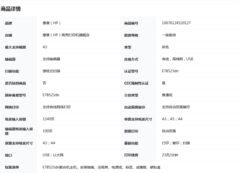Image resolution: width=239 pixels, height=173 pixels.
Task: Click the A3 value for 最大支持幅面
Action: point(45,47)
